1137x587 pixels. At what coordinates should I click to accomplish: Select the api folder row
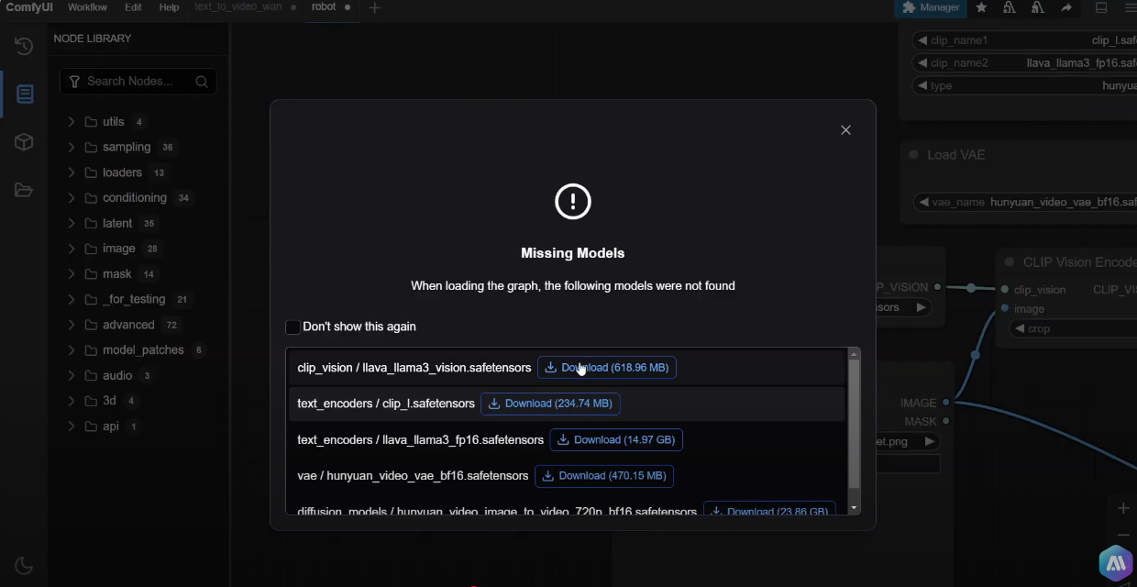138,426
